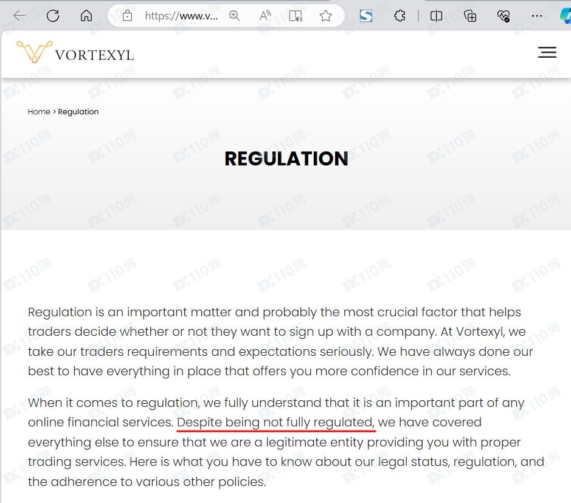The width and height of the screenshot is (571, 503).
Task: Toggle split screen view
Action: tap(436, 16)
